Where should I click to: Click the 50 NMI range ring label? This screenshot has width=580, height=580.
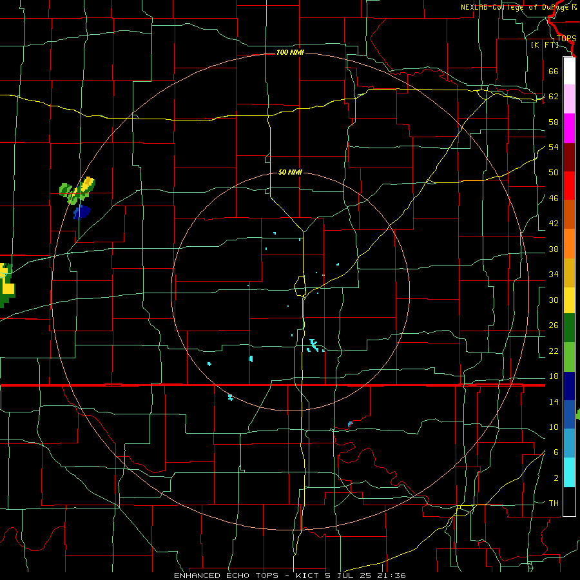[x=290, y=172]
